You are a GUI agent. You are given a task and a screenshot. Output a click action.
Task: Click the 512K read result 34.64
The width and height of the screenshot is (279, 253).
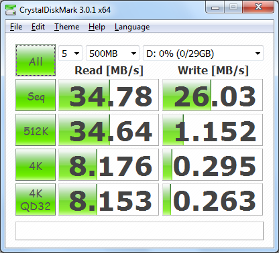pyautogui.click(x=109, y=130)
